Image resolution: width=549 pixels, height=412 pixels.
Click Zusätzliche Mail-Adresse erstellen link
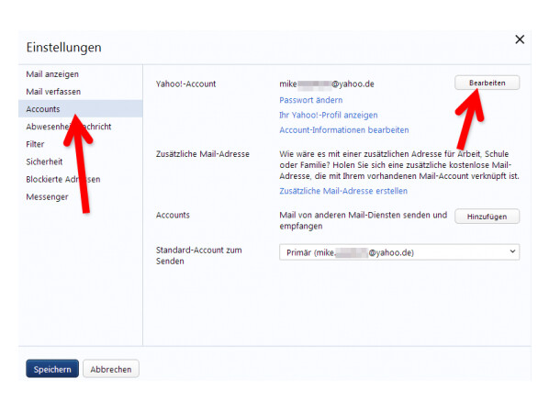[x=343, y=191]
